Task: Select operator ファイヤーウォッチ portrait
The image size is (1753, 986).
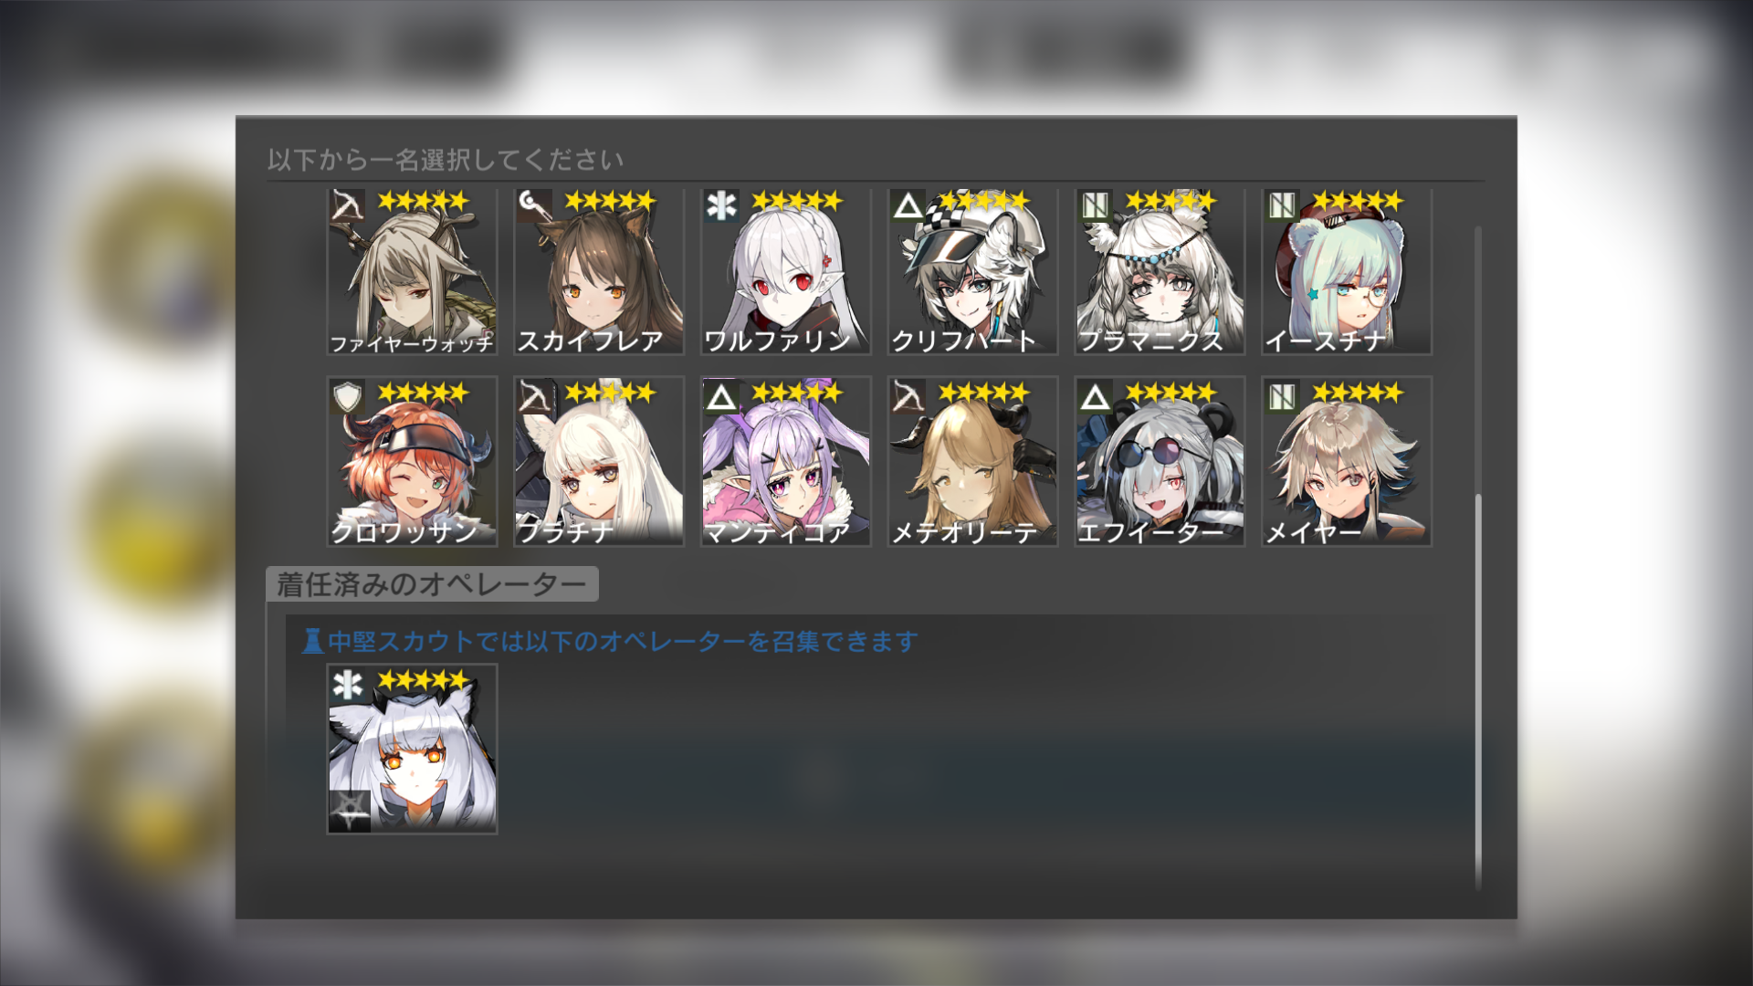Action: pos(413,271)
